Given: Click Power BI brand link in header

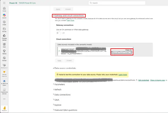Looking at the screenshot, I should click(13, 3).
